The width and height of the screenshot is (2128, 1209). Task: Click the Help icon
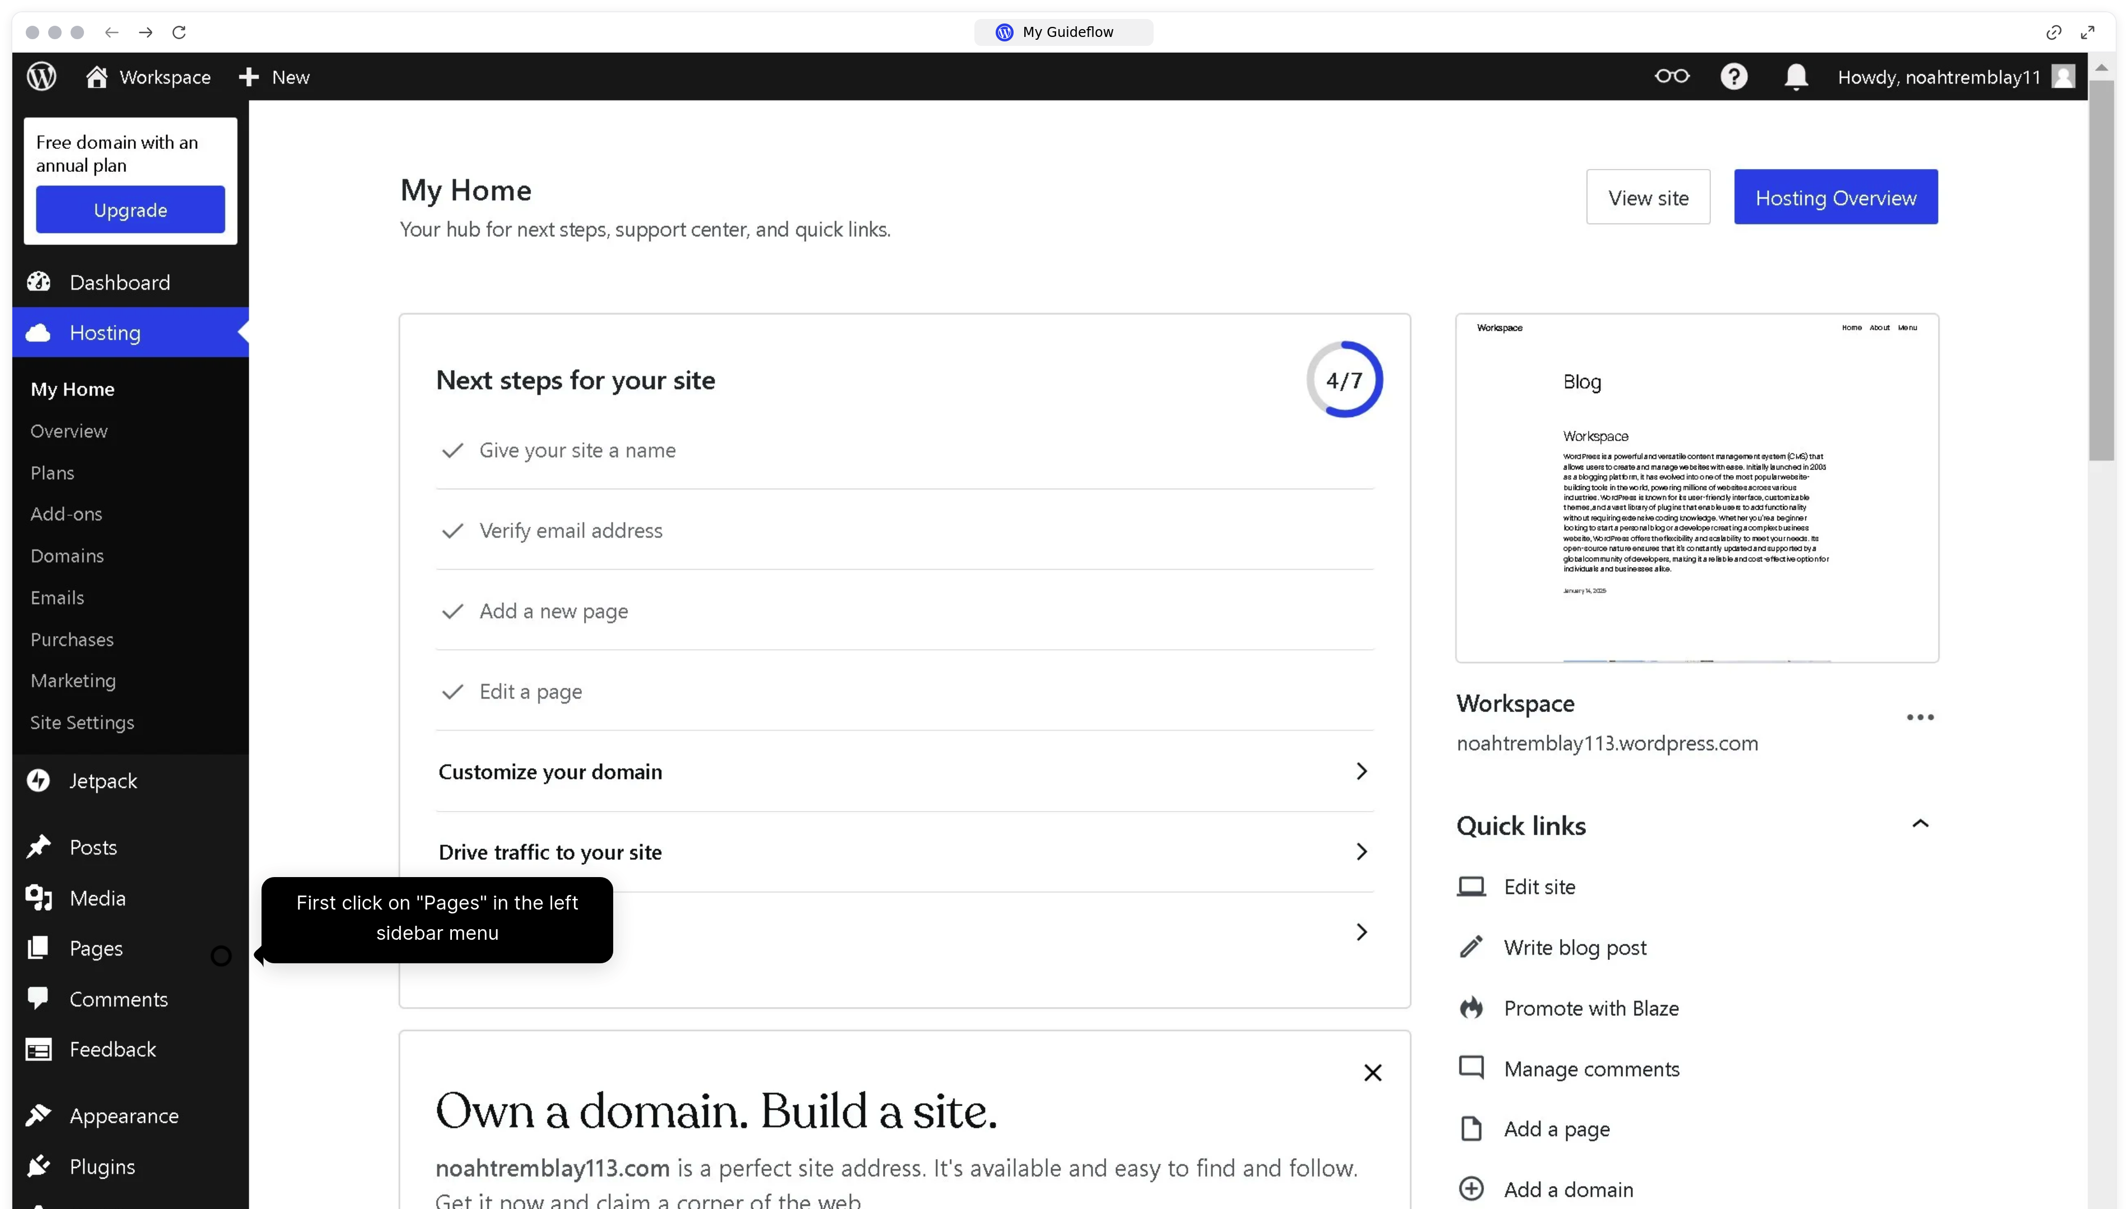[x=1734, y=76]
